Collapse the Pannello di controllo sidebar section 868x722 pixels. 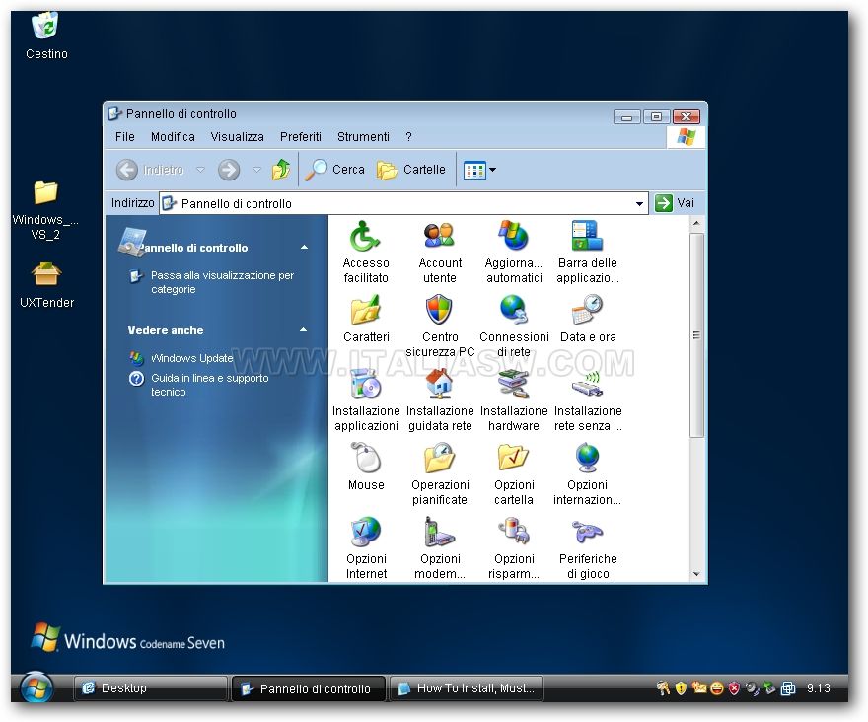tap(304, 248)
